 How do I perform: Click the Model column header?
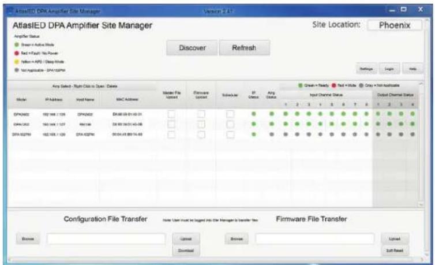21,99
